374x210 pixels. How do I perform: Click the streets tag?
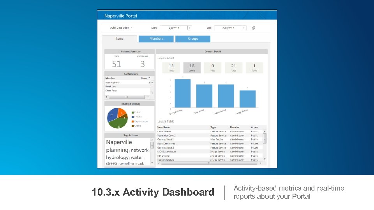tap(112, 164)
